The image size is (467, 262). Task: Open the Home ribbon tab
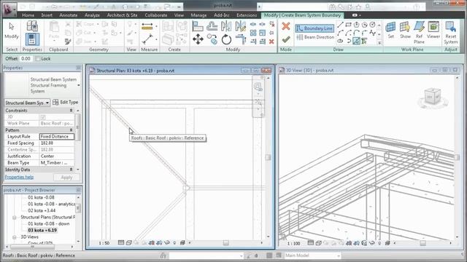(x=28, y=15)
